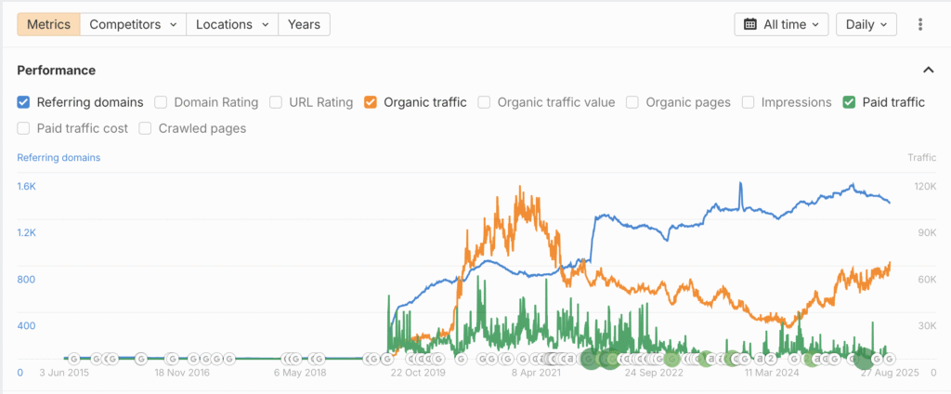
Task: Select the Metrics tab
Action: pos(48,24)
